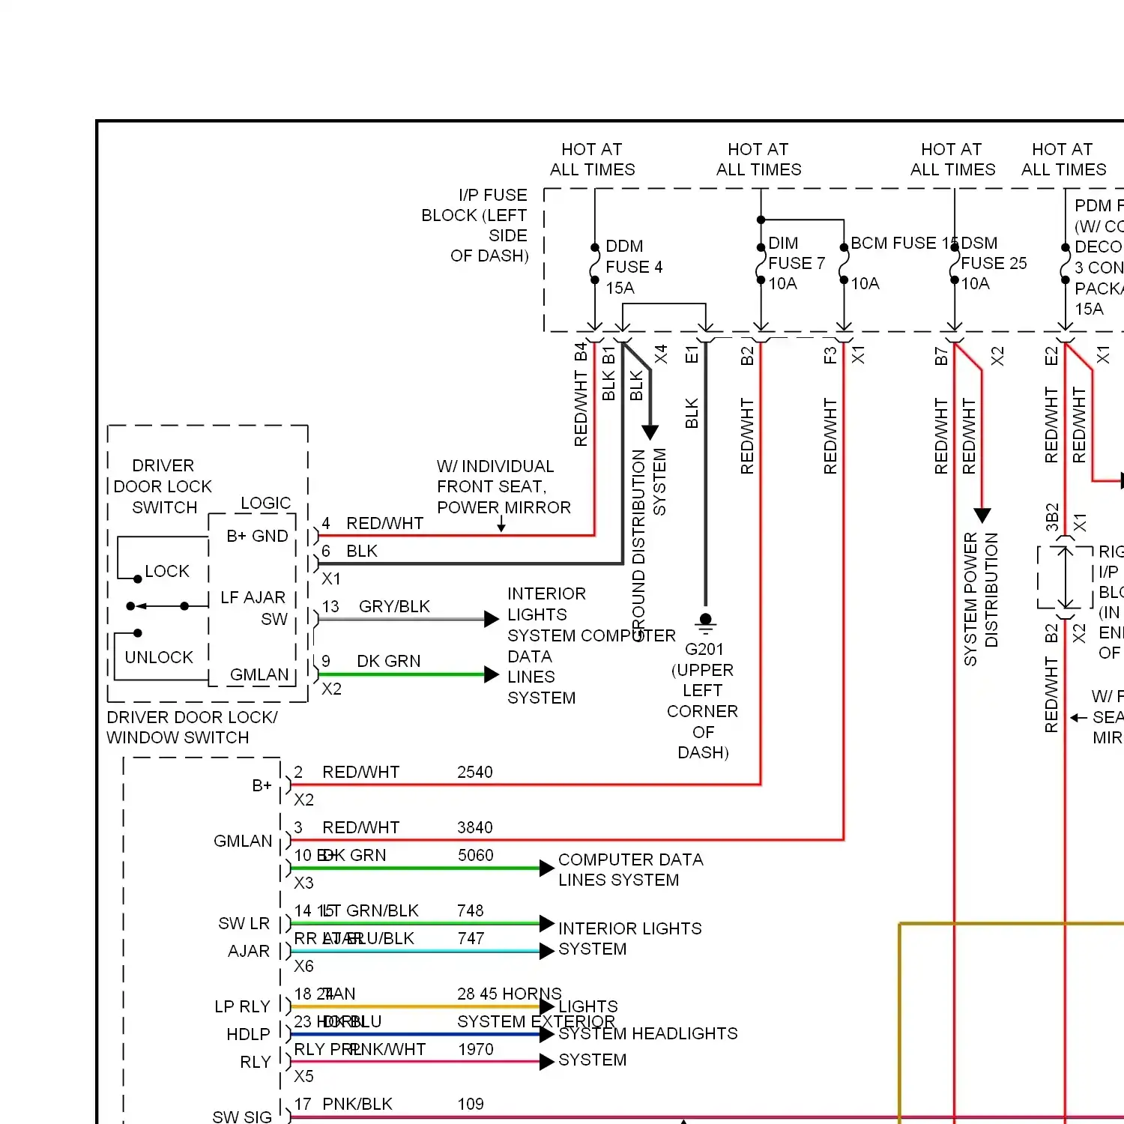
Task: Click circuit number 109
Action: [x=471, y=1104]
